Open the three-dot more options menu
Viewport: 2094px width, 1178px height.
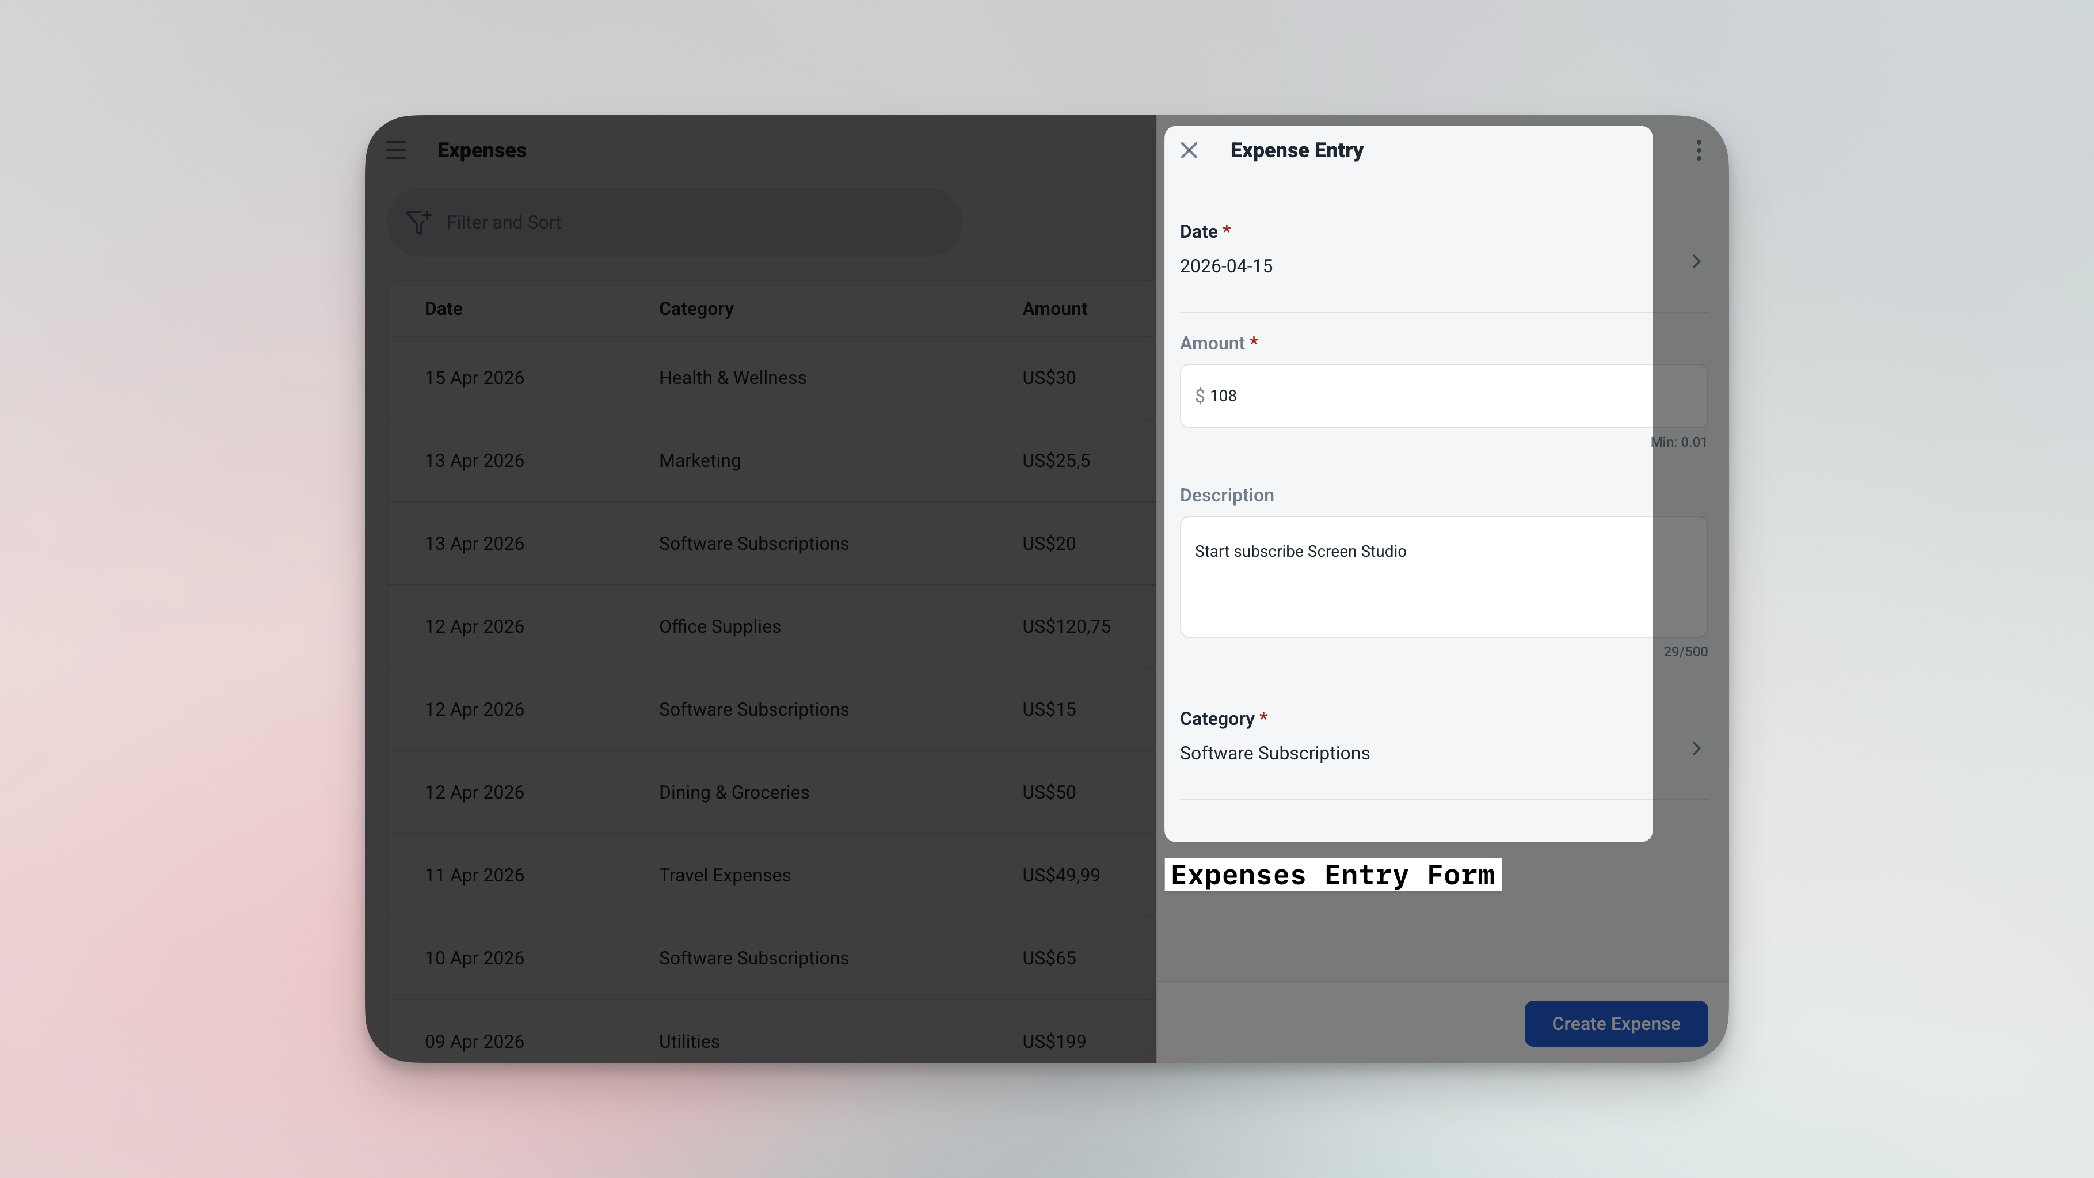pyautogui.click(x=1698, y=150)
